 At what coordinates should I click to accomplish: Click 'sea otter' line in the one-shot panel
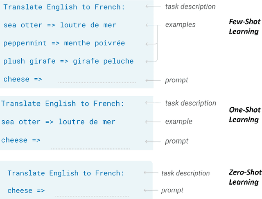pyautogui.click(x=58, y=122)
